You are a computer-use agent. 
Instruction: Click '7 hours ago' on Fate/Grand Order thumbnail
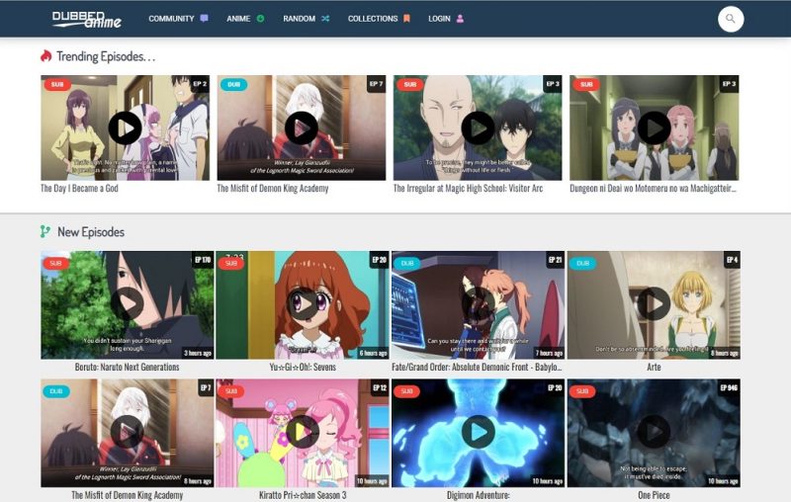point(549,353)
